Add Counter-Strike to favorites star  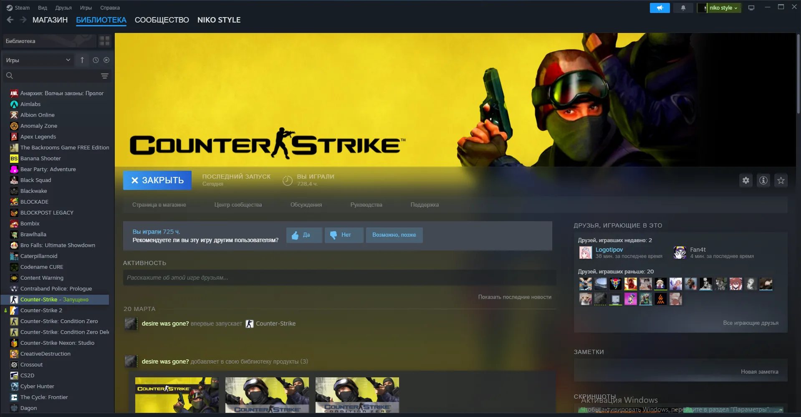click(x=781, y=180)
